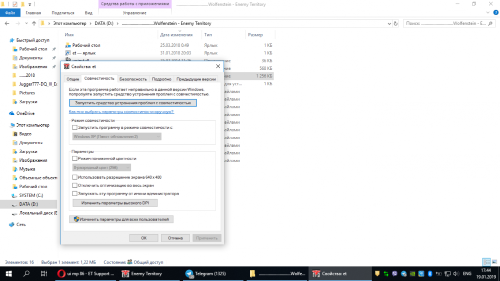
Task: Click the Properties quick access checkmark icon
Action: pos(15,4)
